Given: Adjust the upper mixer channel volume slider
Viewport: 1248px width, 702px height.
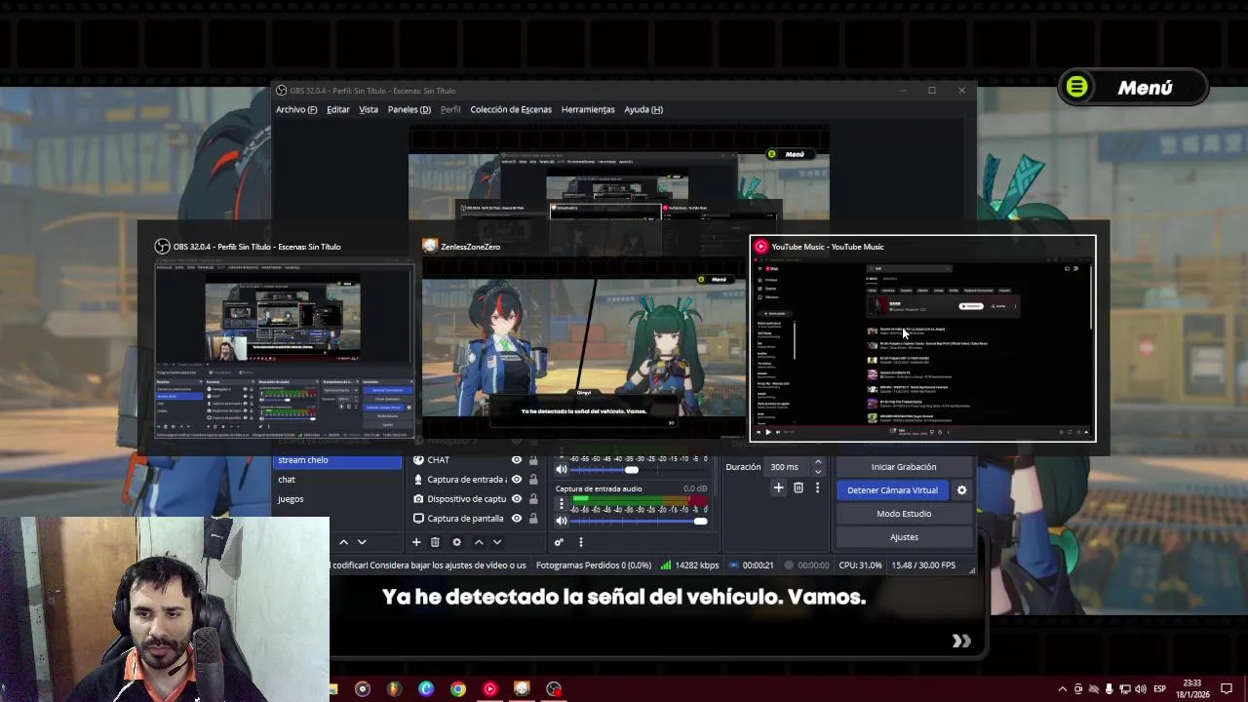Looking at the screenshot, I should 640,470.
